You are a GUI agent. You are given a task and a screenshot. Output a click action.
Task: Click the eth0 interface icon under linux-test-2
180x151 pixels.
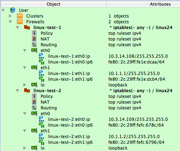[x=34, y=113]
